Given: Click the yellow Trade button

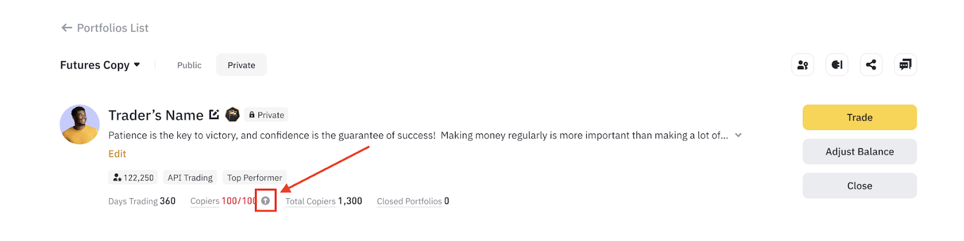Looking at the screenshot, I should coord(860,117).
